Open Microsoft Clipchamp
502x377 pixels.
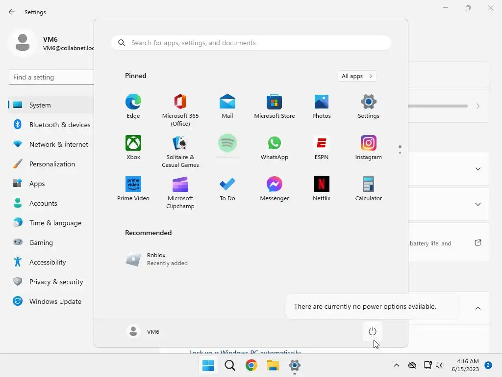pyautogui.click(x=180, y=192)
